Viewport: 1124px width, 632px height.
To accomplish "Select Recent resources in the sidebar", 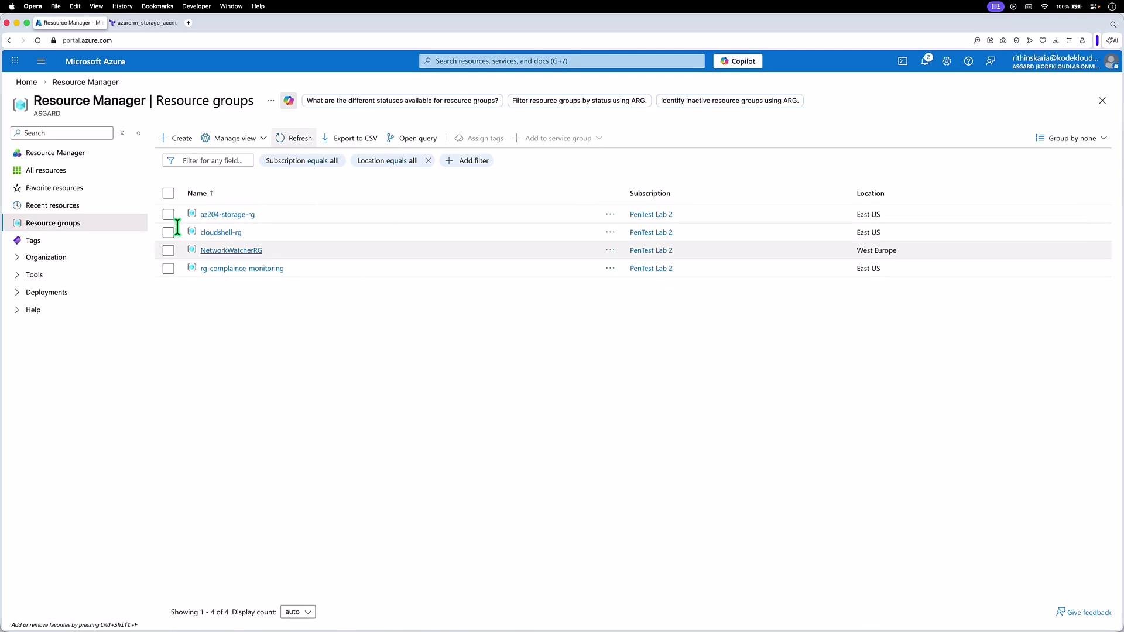I will (52, 206).
